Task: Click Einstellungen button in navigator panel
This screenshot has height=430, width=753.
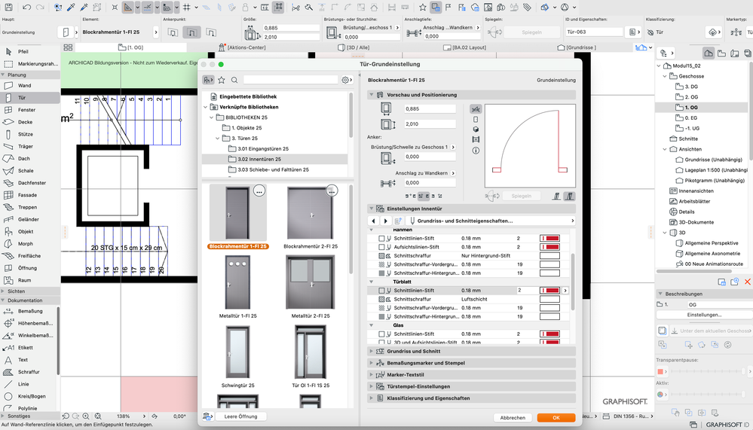Action: 704,315
